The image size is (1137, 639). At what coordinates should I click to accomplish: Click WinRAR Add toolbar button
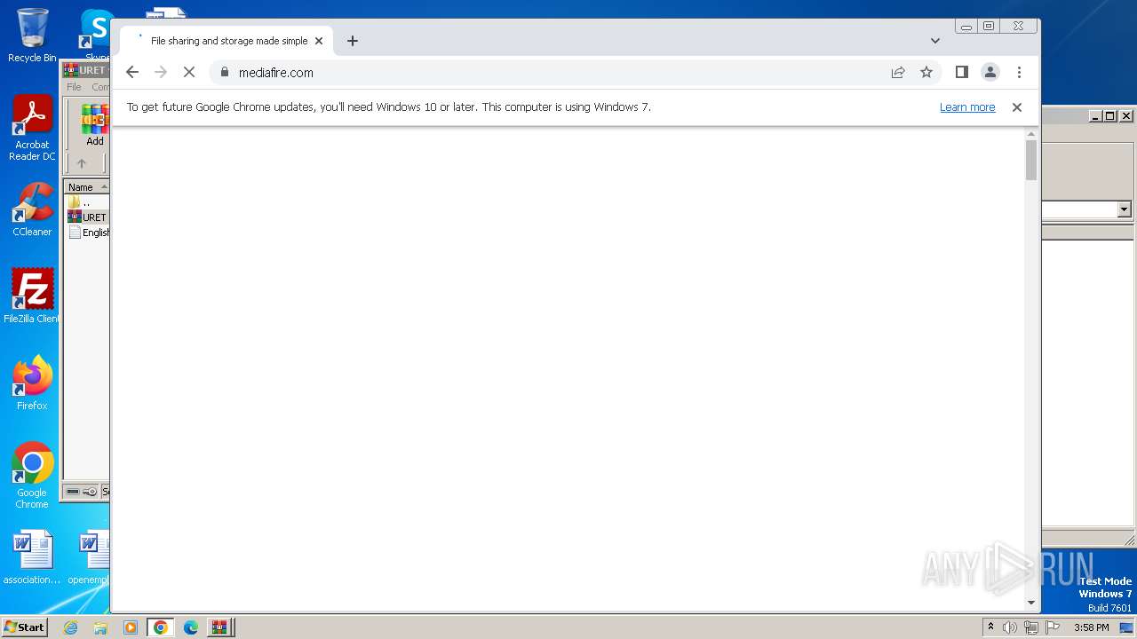click(94, 126)
